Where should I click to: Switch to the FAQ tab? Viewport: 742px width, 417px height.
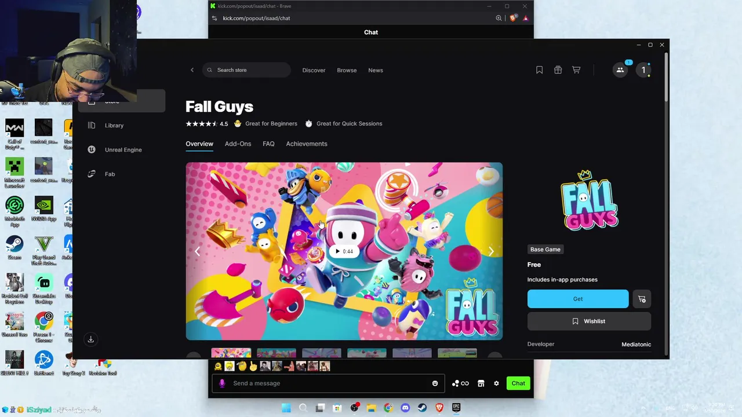[268, 144]
